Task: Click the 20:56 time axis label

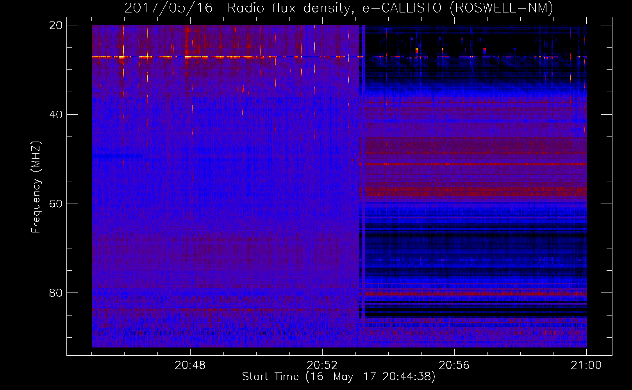Action: click(454, 365)
